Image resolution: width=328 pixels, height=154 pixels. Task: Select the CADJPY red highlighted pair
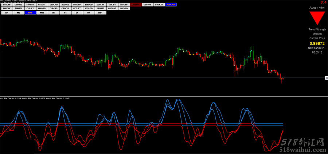136,4
